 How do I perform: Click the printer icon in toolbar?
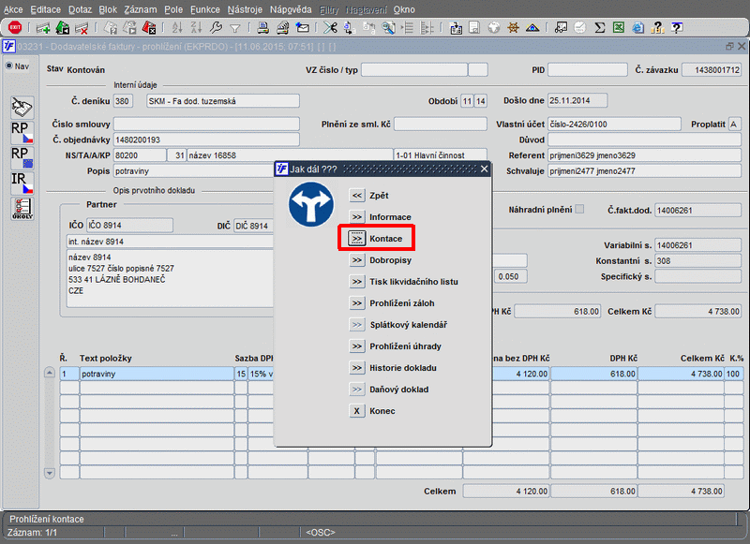point(262,28)
